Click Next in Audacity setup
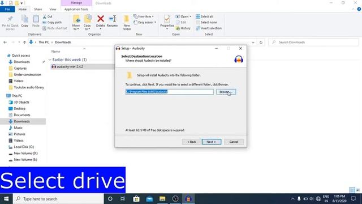Screen dimensions: 362x204 pyautogui.click(x=212, y=142)
